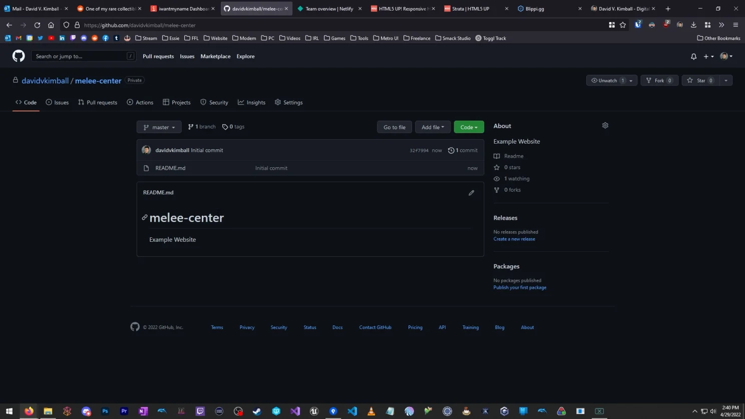Click the anchor link beside melee-center heading
This screenshot has height=419, width=745.
(144, 217)
